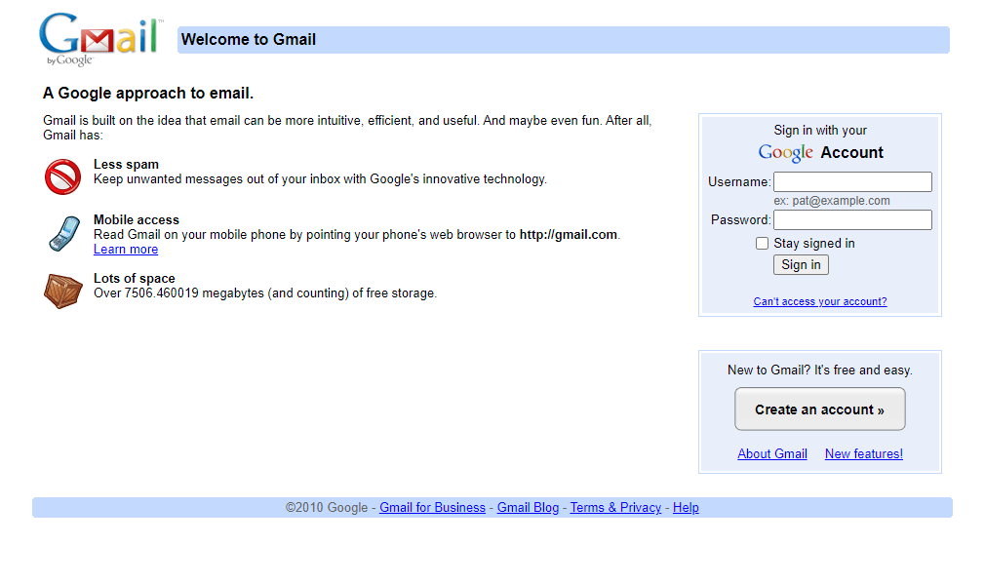Focus the Password input field

852,220
